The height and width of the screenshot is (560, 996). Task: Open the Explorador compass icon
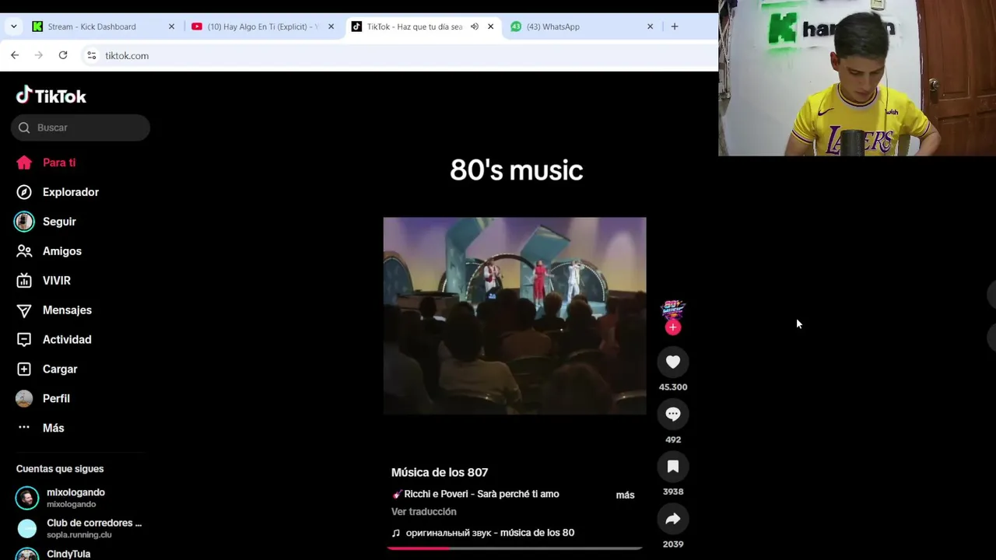pos(24,192)
